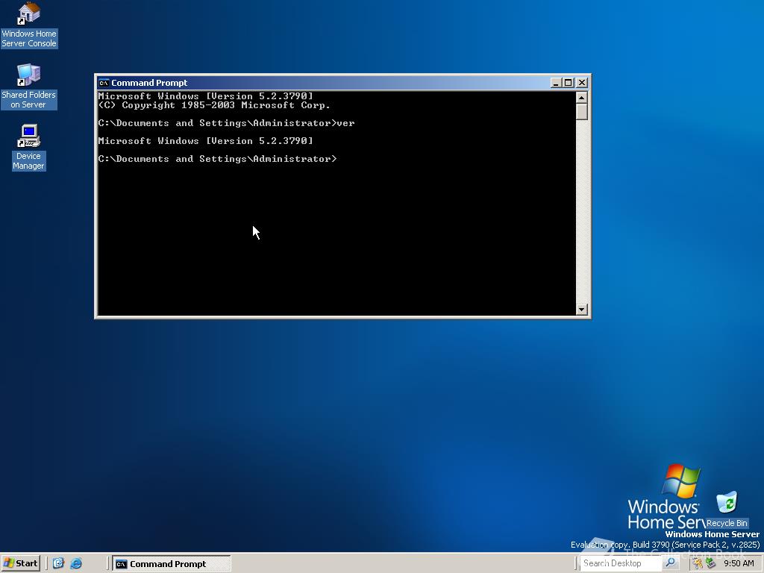Click the network tray icon beside clock
Image resolution: width=764 pixels, height=573 pixels.
(710, 563)
